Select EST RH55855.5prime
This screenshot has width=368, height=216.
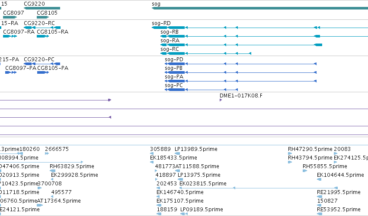(325, 166)
